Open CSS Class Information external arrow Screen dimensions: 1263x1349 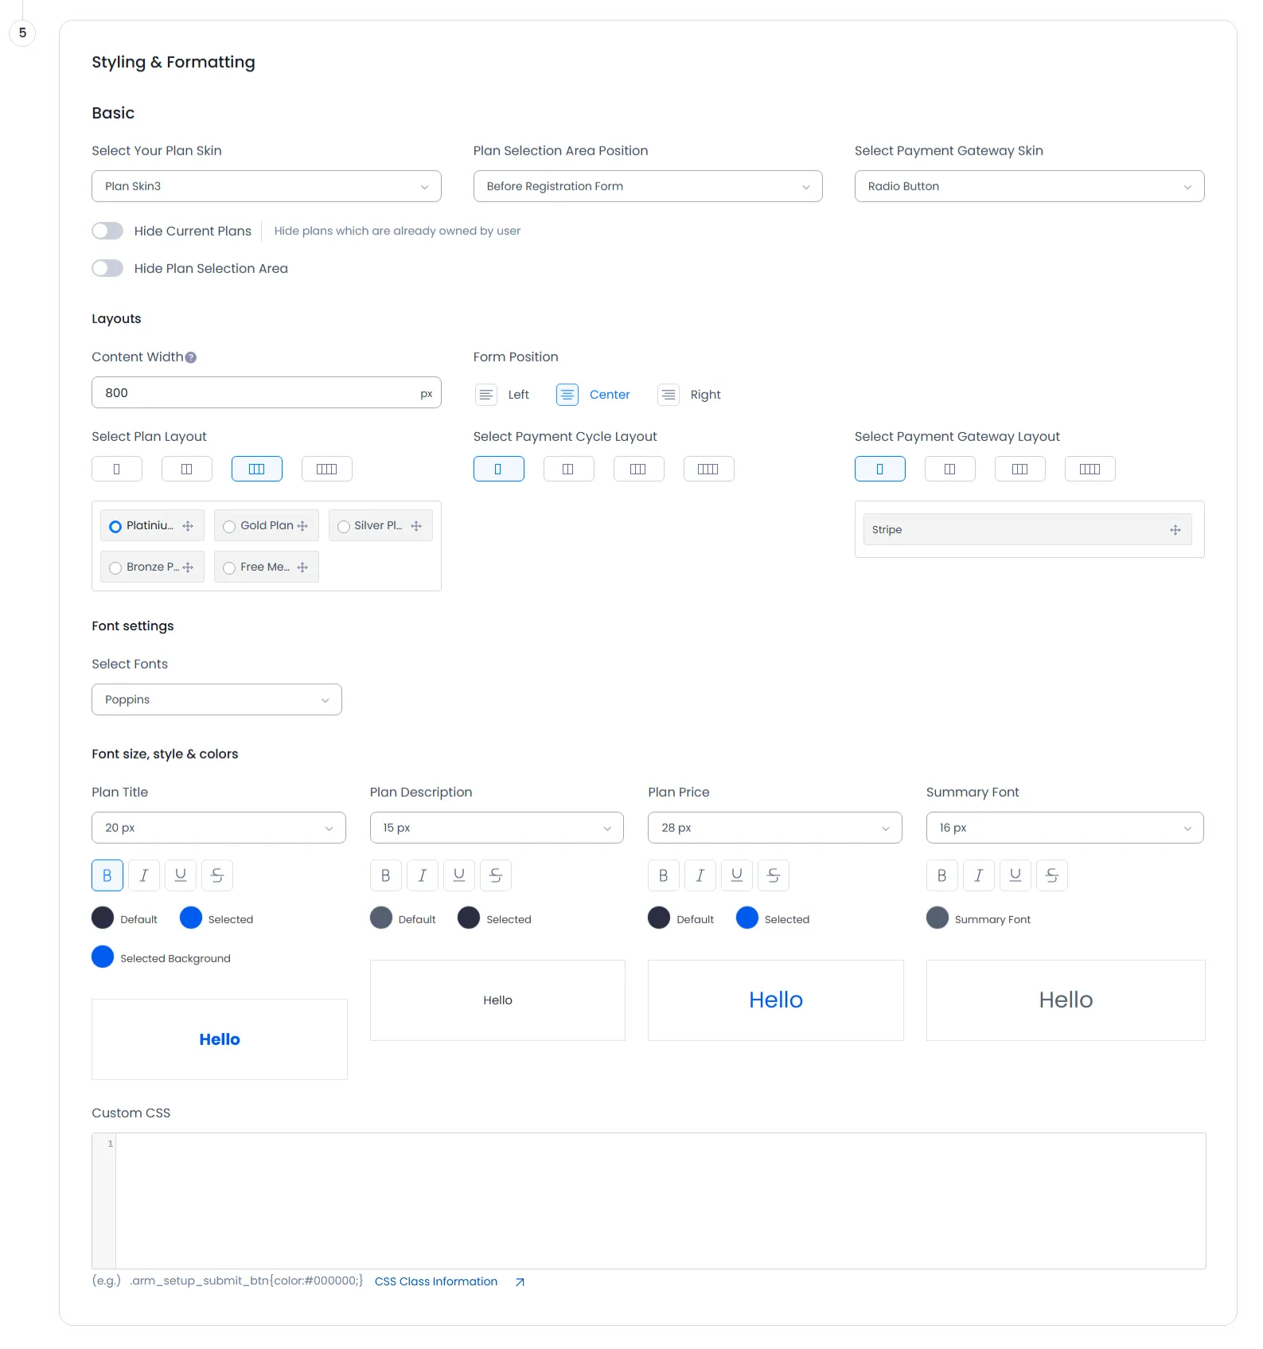click(520, 1282)
